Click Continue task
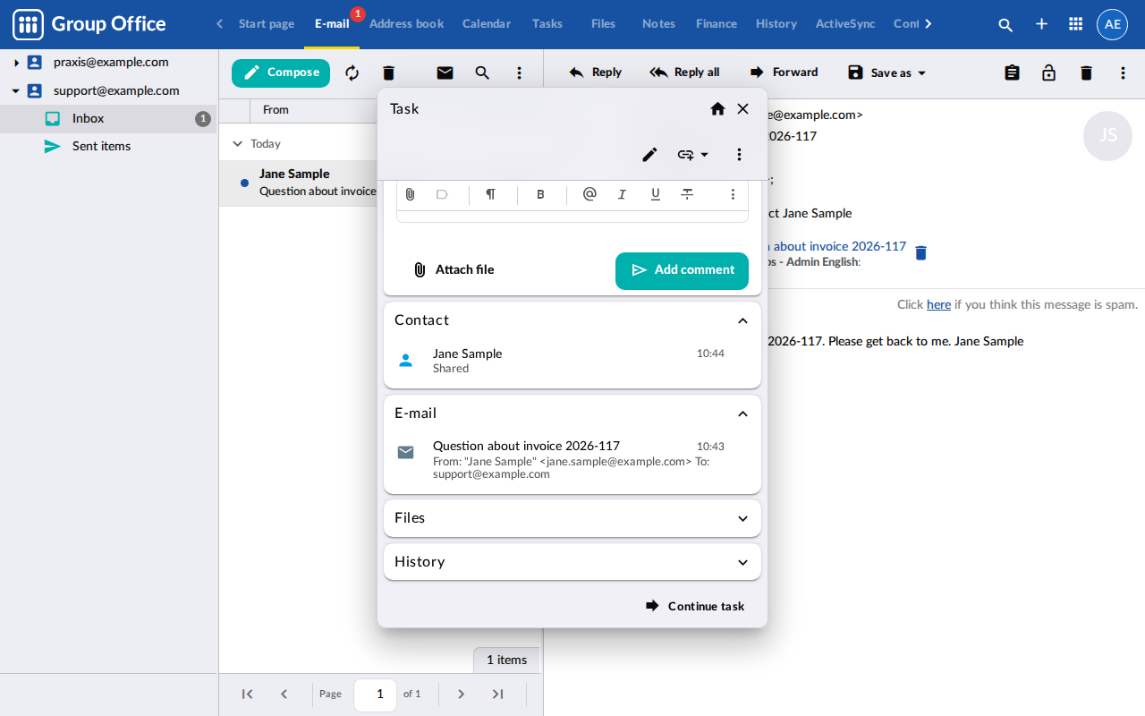Image resolution: width=1145 pixels, height=716 pixels. [695, 606]
